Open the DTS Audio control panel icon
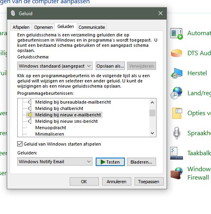Screen dimensions: 211x214 (177, 53)
